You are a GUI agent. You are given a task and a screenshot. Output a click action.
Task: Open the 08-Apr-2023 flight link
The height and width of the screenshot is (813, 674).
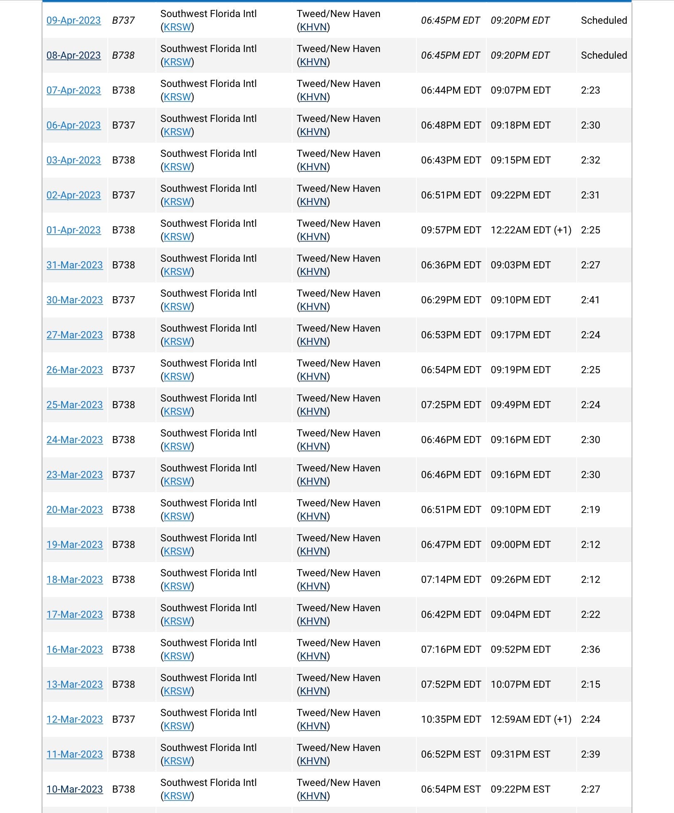click(x=74, y=55)
